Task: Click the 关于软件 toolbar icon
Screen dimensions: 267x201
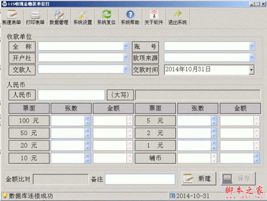Action: click(x=154, y=15)
